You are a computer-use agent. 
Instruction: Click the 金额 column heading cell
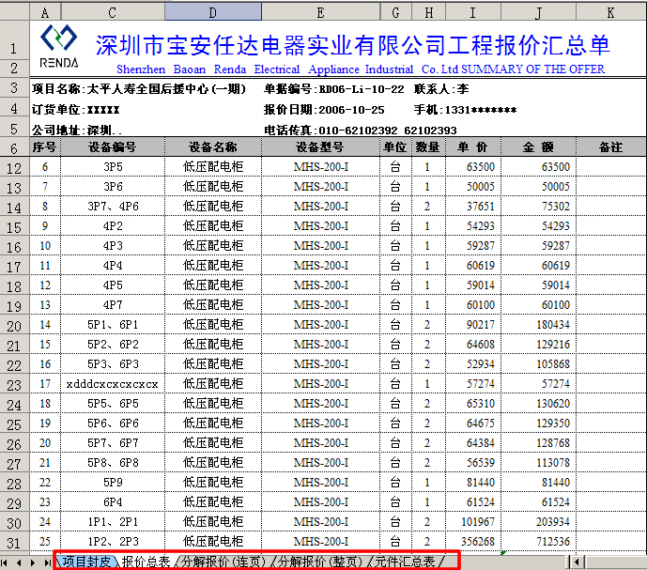[538, 146]
